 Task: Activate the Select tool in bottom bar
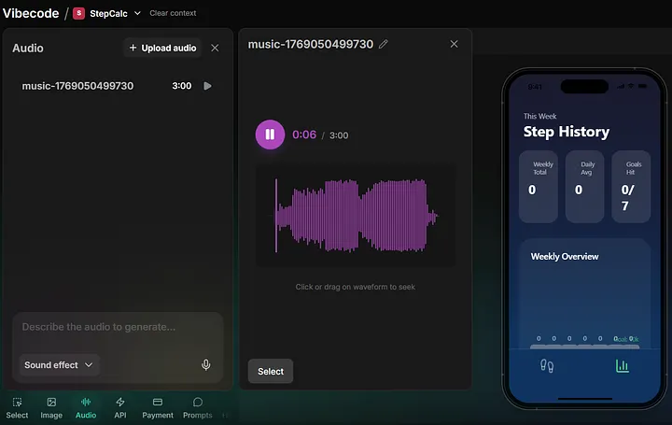coord(17,407)
